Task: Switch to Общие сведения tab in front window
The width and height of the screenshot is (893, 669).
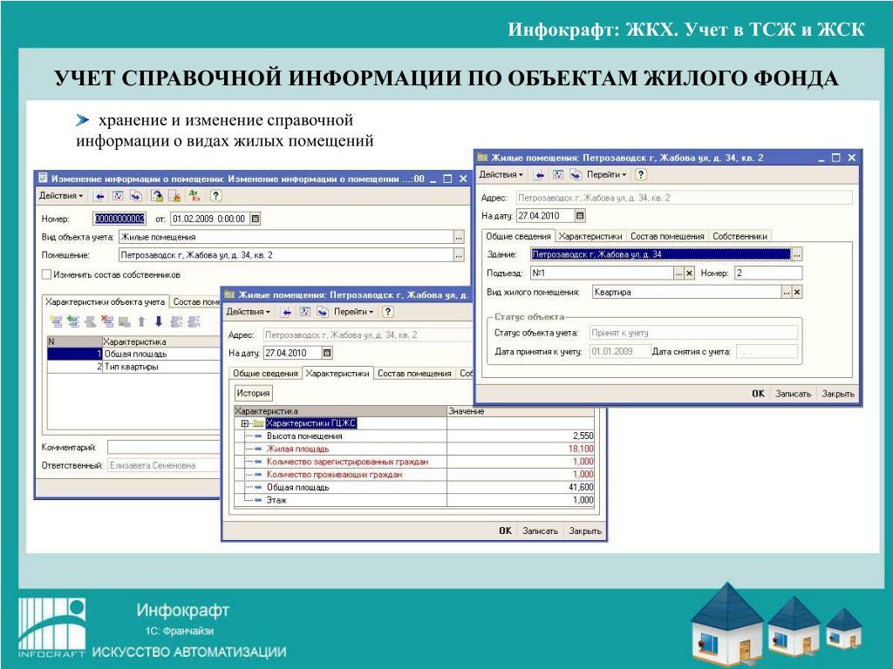Action: click(518, 236)
